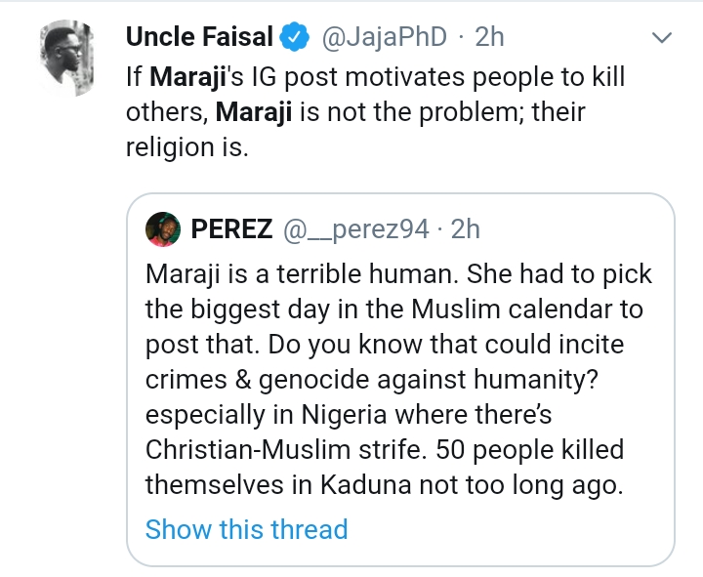Viewport: 703px width, 577px height.
Task: Click second bold Maraji before "is not"
Action: point(257,112)
